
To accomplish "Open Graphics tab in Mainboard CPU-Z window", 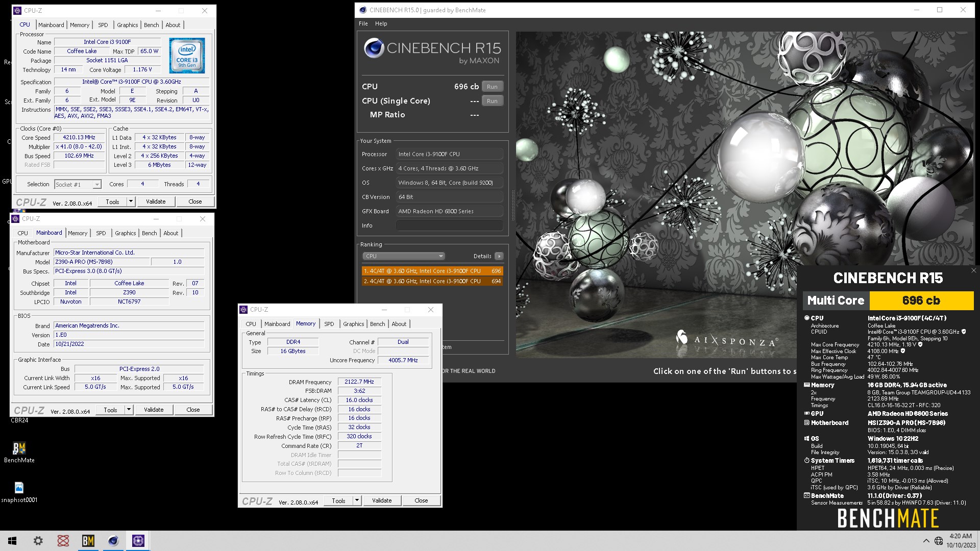I will [126, 233].
